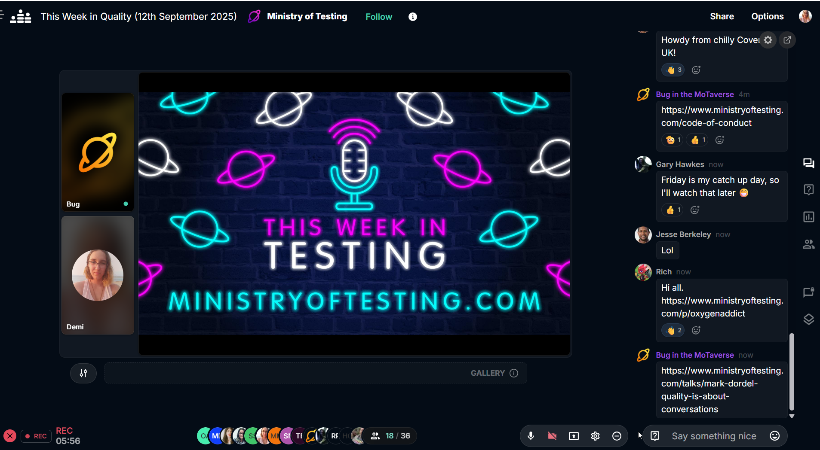The image size is (820, 450).
Task: Click the TE attendee avatar
Action: coord(299,436)
